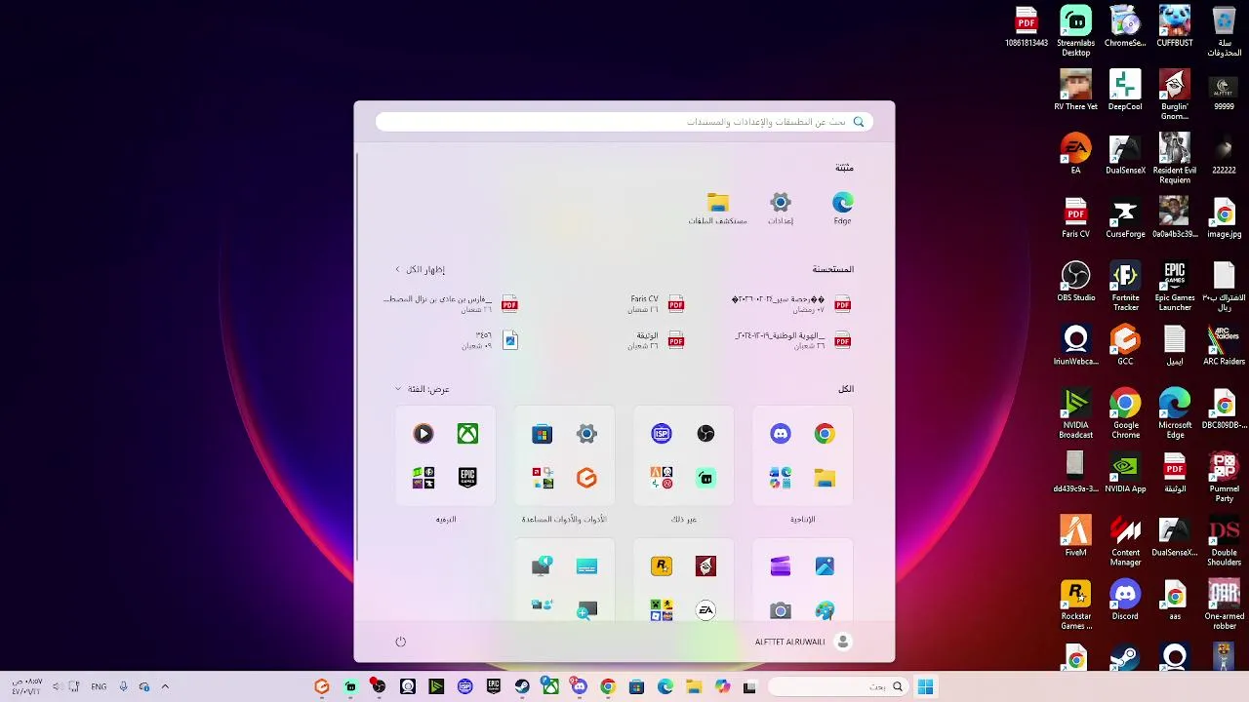Launch Chrome from the الإنتاجية category group

825,434
